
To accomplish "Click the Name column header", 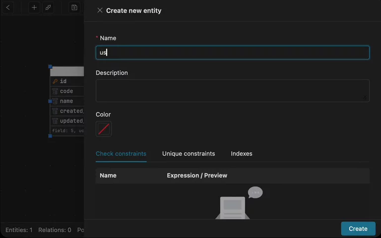I will point(108,176).
